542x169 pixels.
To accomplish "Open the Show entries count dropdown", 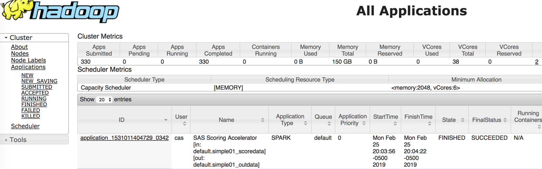I will click(104, 100).
